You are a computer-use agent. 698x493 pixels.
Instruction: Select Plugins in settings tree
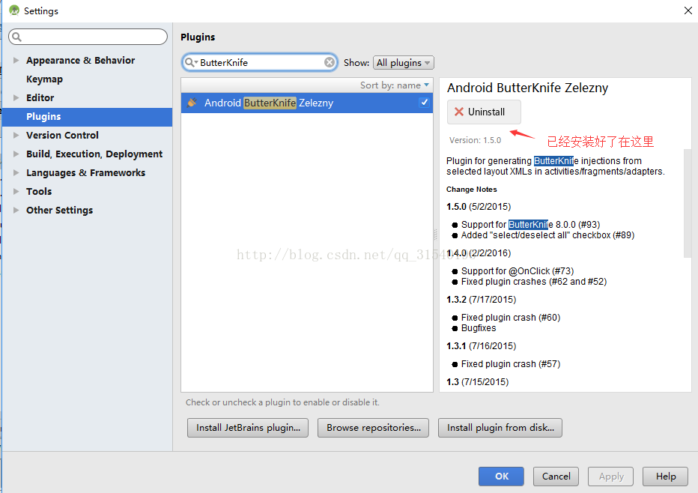pyautogui.click(x=87, y=117)
